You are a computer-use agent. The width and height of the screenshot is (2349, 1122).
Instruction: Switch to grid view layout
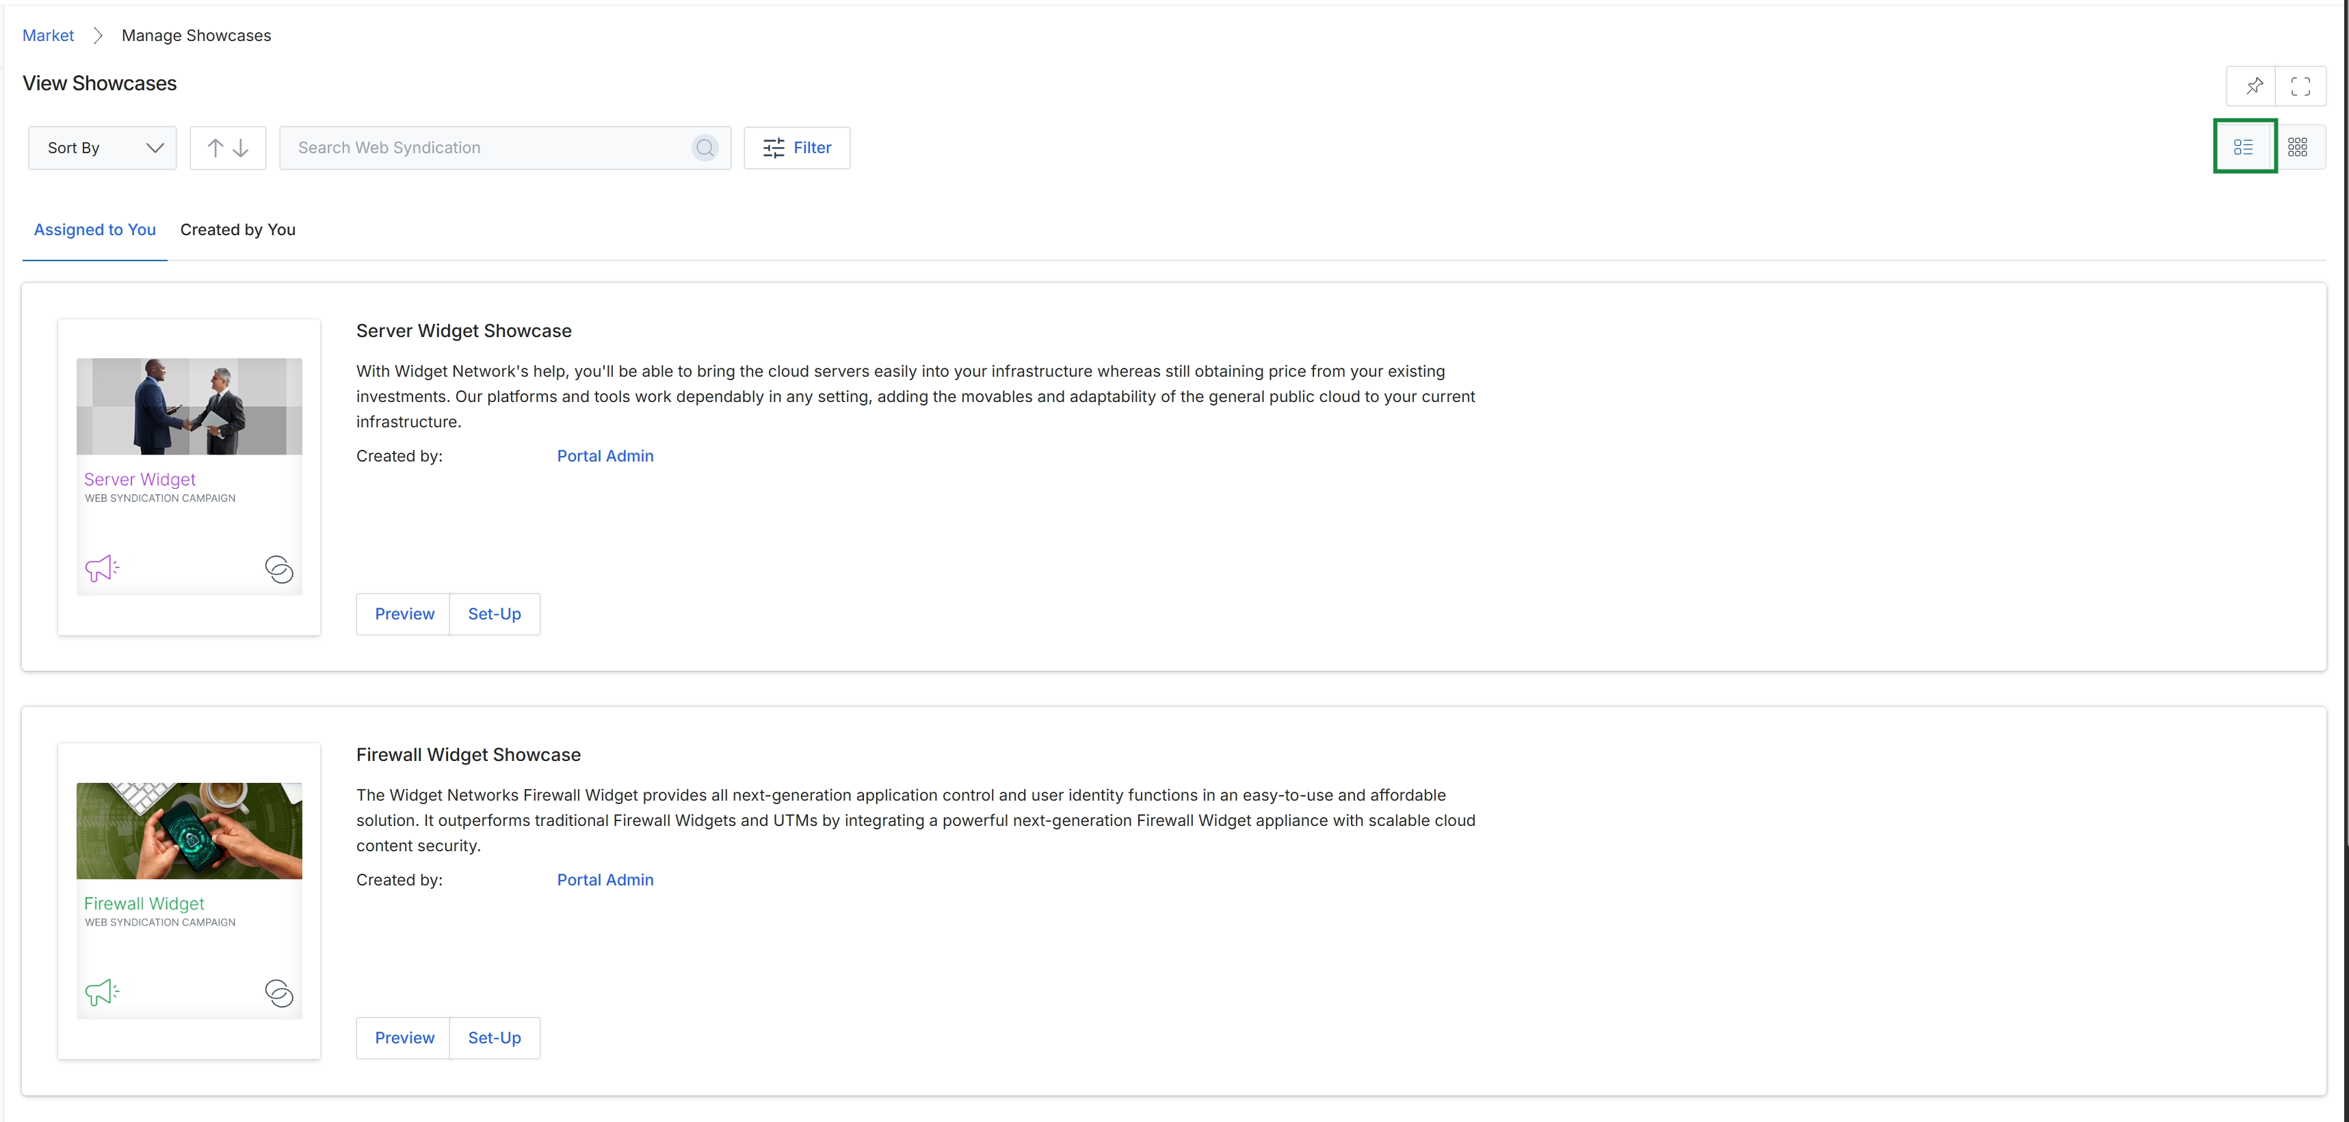2298,147
